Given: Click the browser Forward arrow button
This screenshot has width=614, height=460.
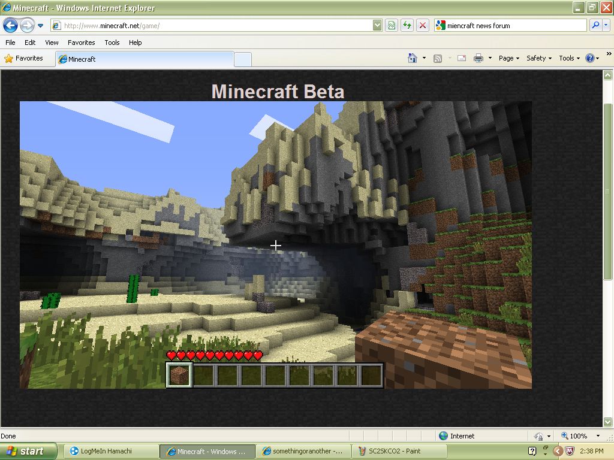Looking at the screenshot, I should pos(27,26).
